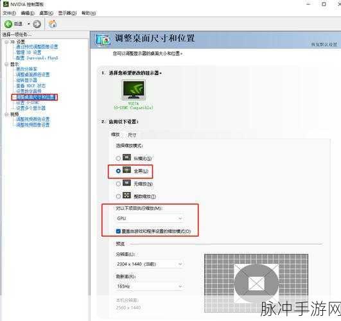
Task: Open 设置 G-SYNC task
Action: 28,103
